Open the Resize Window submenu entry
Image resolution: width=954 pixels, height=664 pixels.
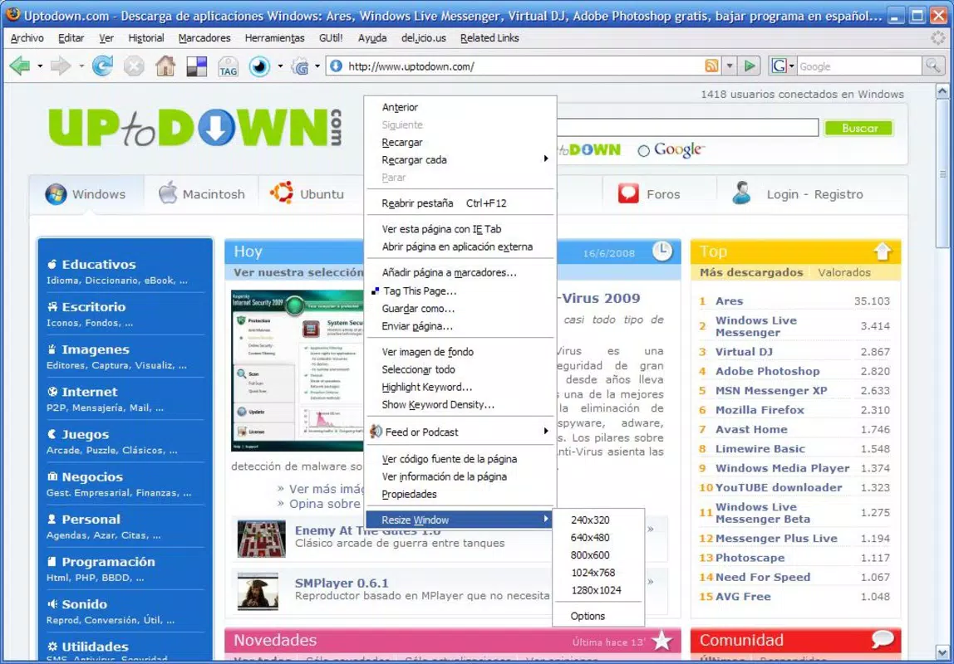coord(460,520)
